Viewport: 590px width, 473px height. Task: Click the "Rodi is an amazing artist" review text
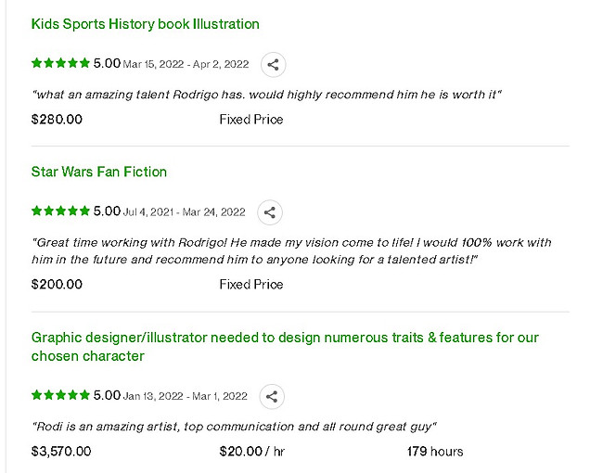(x=234, y=427)
